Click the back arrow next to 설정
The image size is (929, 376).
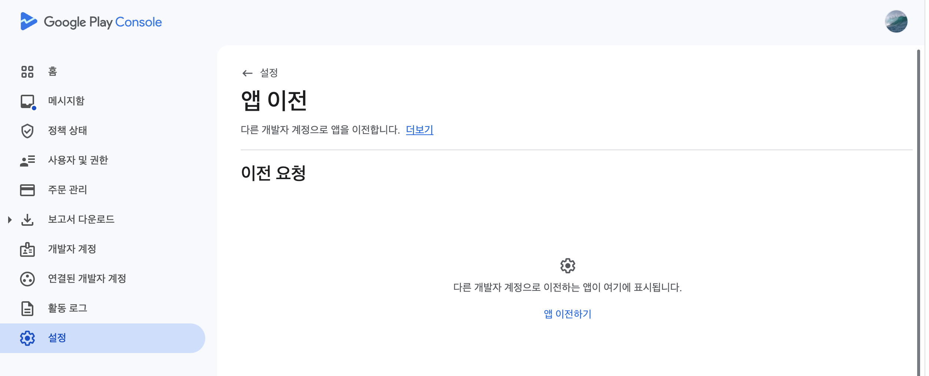click(247, 73)
